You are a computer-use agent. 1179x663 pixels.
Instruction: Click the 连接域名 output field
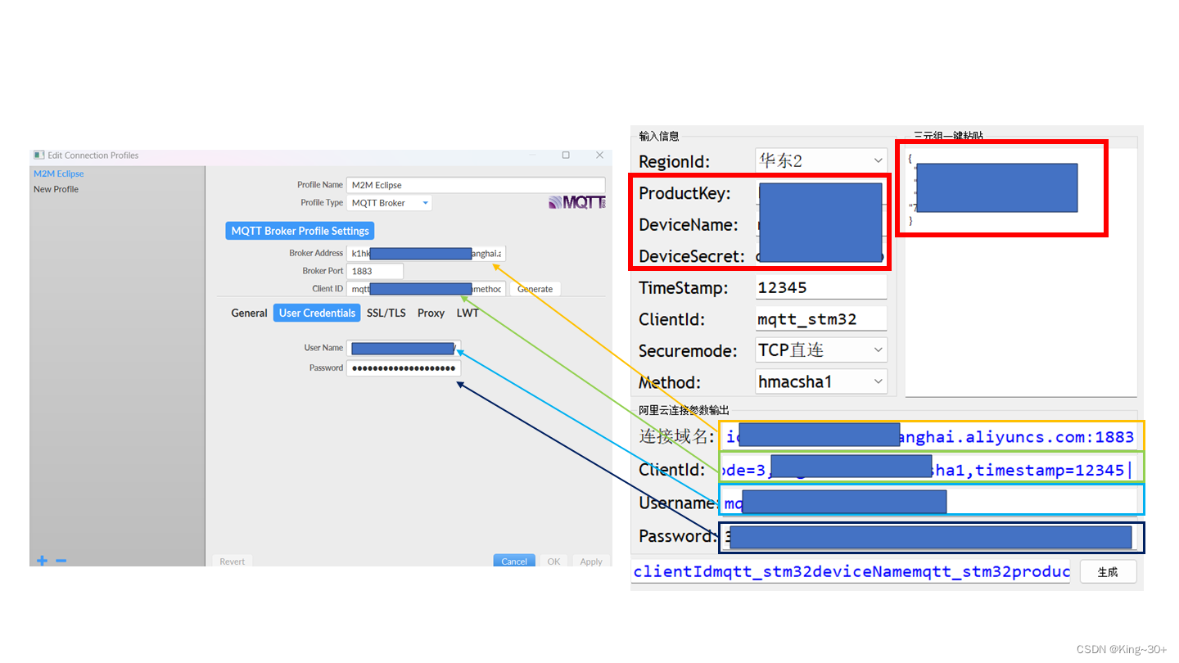932,436
